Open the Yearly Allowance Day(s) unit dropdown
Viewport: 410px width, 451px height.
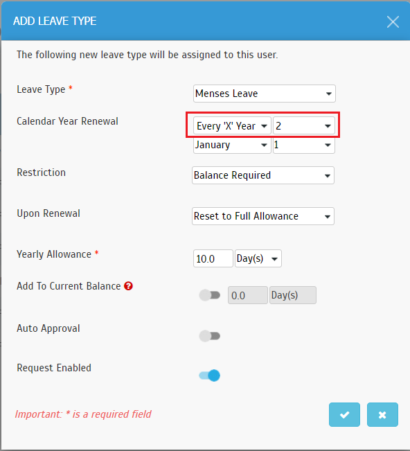(x=258, y=258)
